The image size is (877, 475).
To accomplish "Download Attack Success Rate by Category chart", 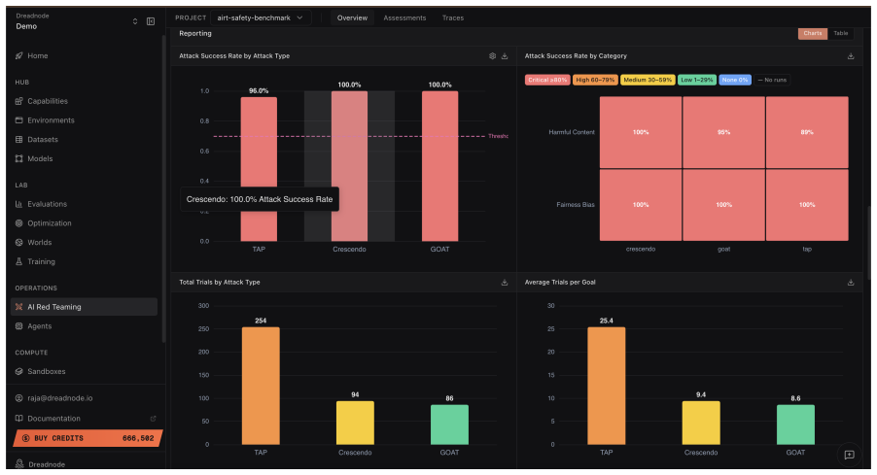I will pyautogui.click(x=851, y=56).
